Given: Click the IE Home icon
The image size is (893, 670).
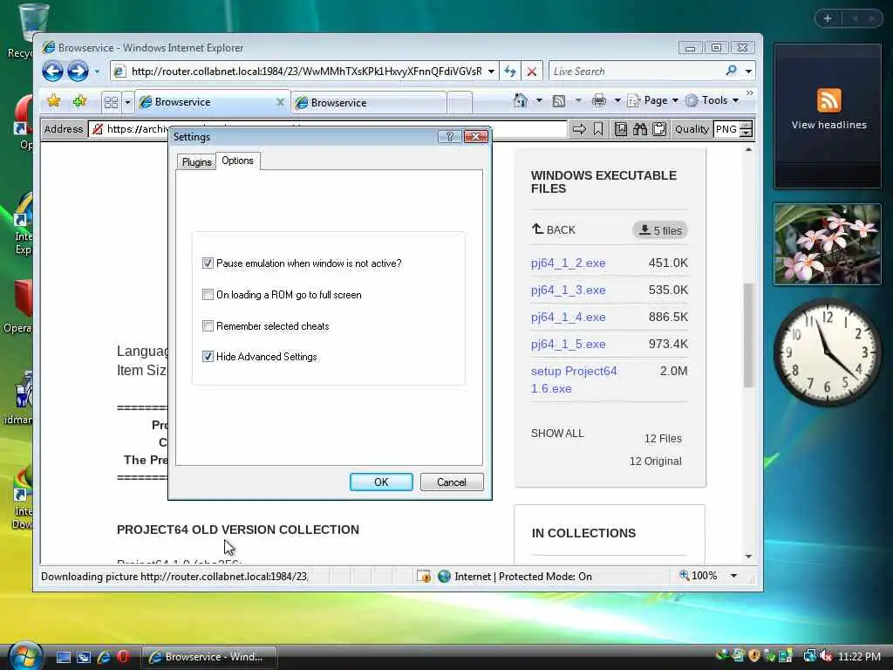Looking at the screenshot, I should 520,101.
